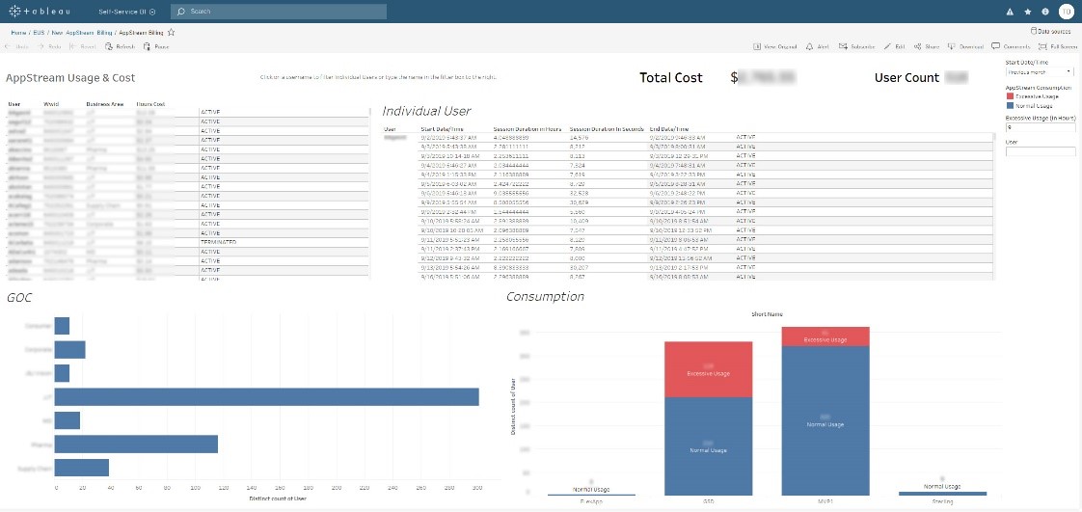Screen dimensions: 1082x512
Task: Select the 30,207 seconds session cell
Action: [x=579, y=267]
